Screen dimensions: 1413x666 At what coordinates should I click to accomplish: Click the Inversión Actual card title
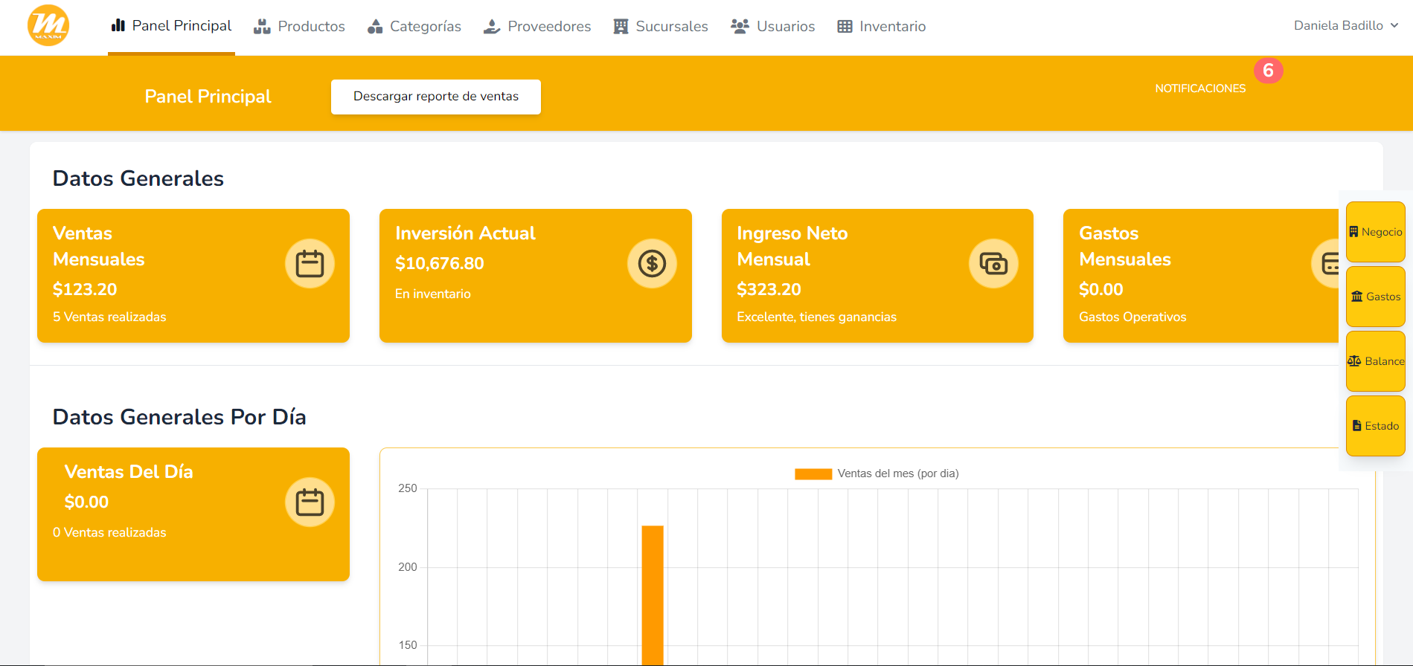(x=465, y=233)
